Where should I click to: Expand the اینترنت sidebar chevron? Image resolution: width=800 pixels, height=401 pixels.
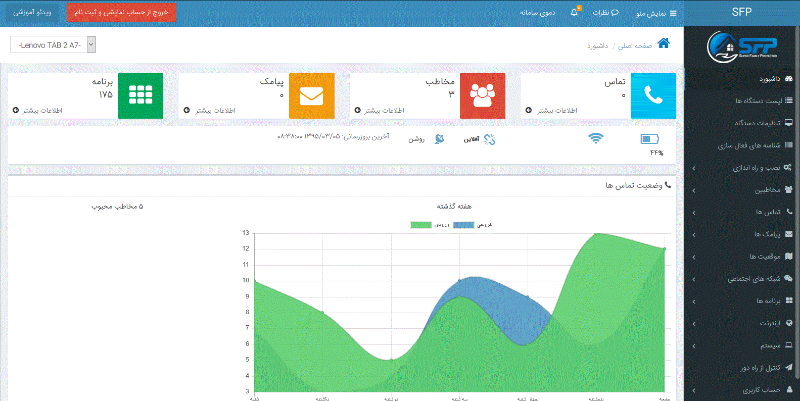click(x=694, y=324)
